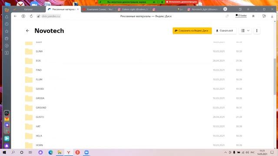Image resolution: width=278 pixels, height=156 pixels.
Task: Open the messenger icon in sidebar
Action: [x=7, y=125]
